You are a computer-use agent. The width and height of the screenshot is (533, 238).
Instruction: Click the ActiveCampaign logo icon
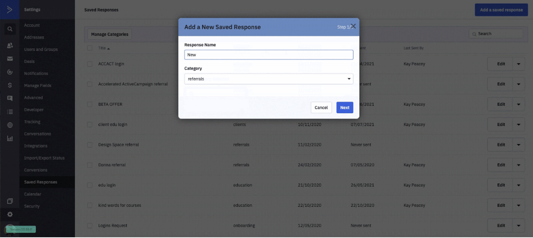[x=9, y=10]
